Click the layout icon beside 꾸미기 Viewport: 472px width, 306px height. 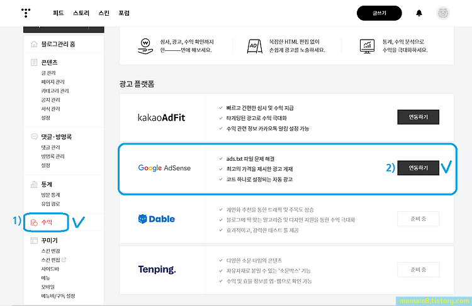coord(34,241)
